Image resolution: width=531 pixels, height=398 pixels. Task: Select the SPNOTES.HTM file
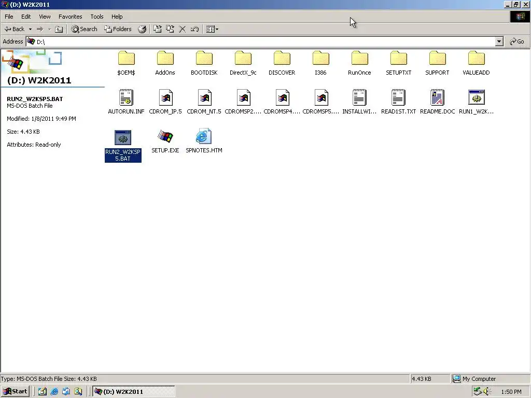[x=204, y=141]
